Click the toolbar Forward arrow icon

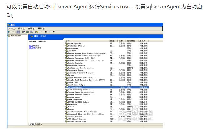pyautogui.click(x=13, y=32)
